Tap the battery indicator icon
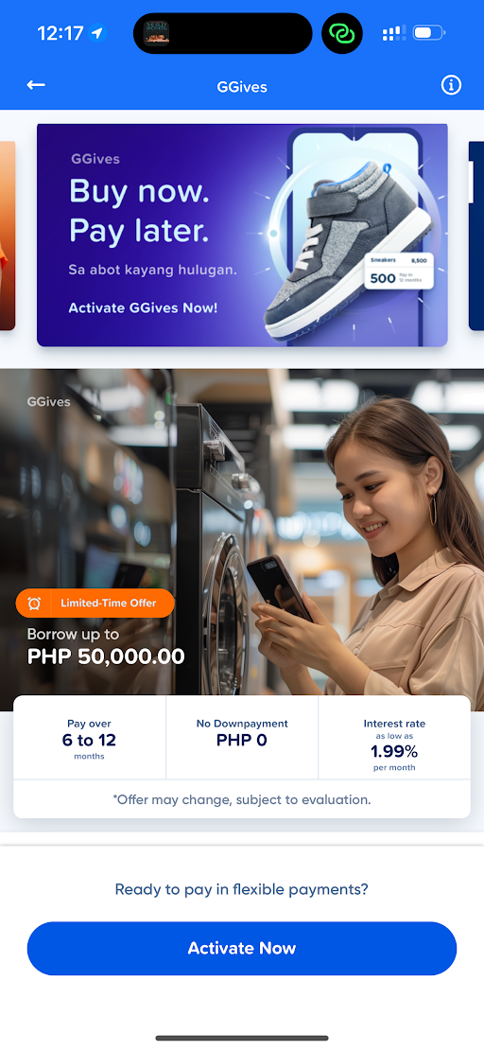This screenshot has height=1050, width=484. tap(428, 33)
